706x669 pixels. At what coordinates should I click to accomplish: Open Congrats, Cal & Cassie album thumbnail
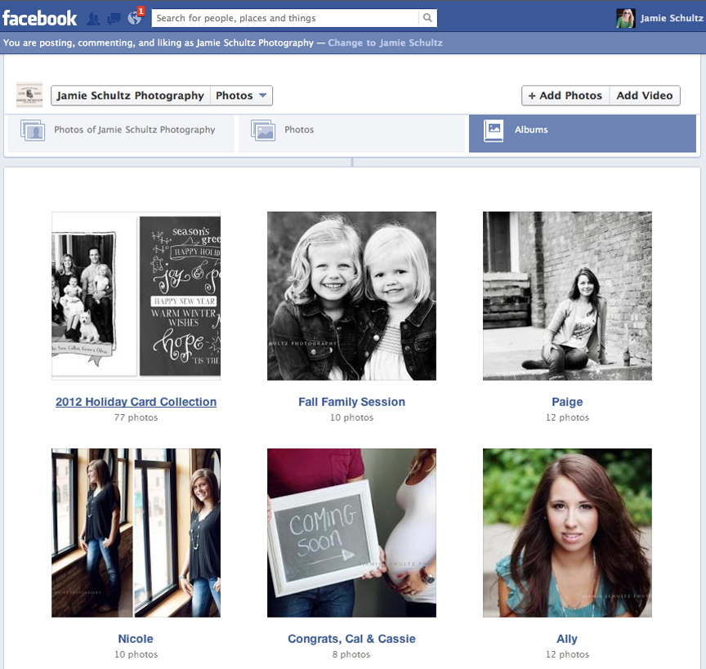(351, 533)
